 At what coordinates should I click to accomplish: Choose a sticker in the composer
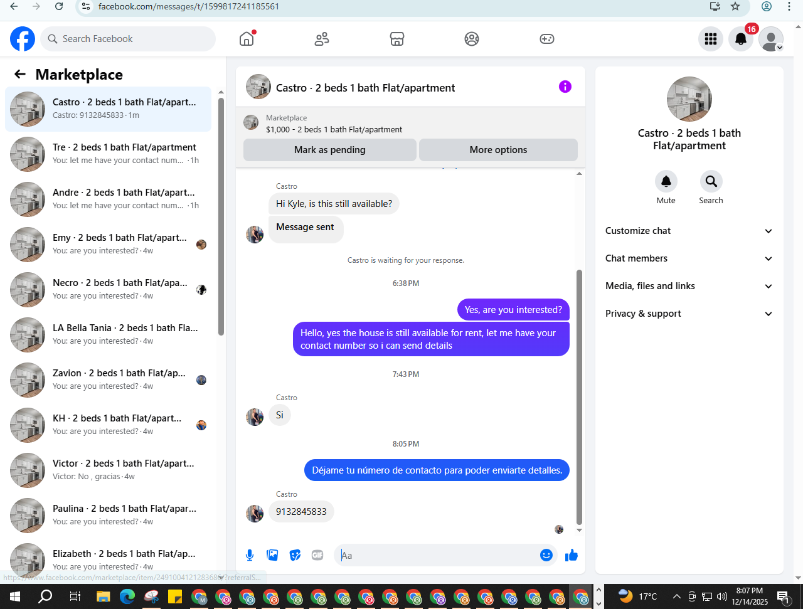295,555
